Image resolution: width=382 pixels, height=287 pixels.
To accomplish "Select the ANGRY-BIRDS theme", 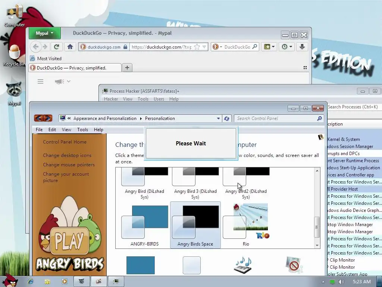I will tap(145, 225).
